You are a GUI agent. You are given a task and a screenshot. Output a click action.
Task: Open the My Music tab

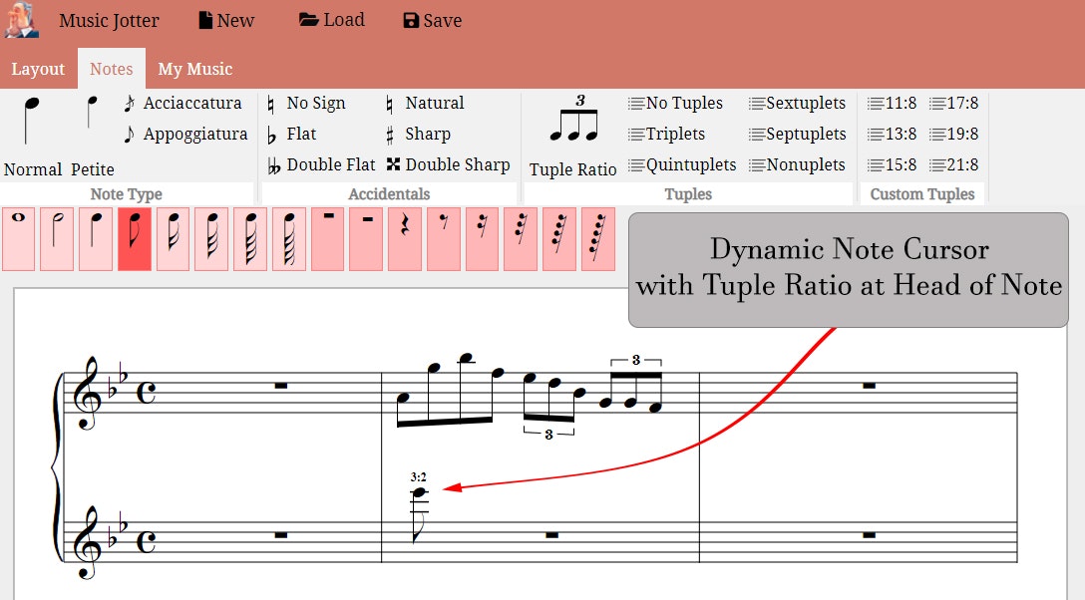pyautogui.click(x=194, y=68)
